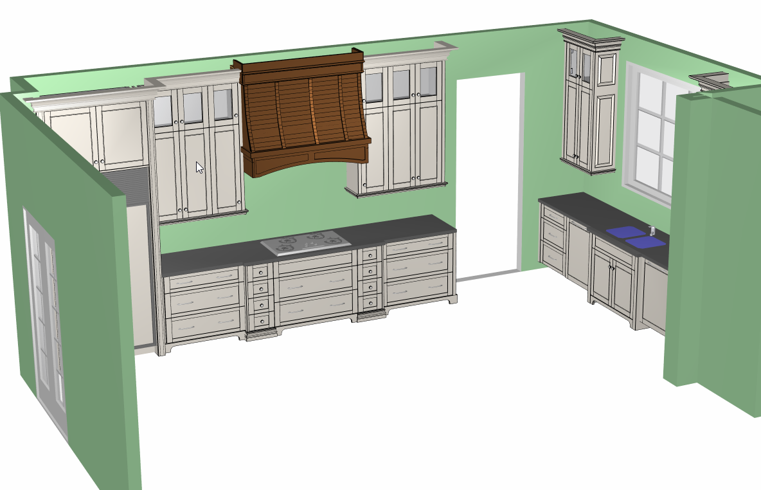
Task: Click the narrow drawer stack left of cooktop
Action: 260,296
